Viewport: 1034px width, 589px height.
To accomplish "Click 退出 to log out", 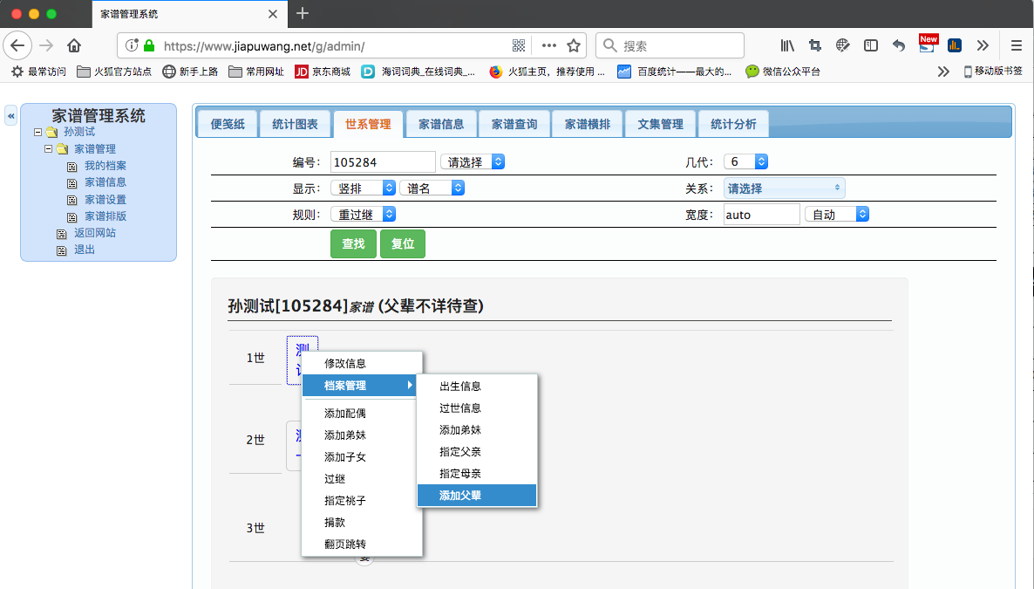I will (85, 250).
